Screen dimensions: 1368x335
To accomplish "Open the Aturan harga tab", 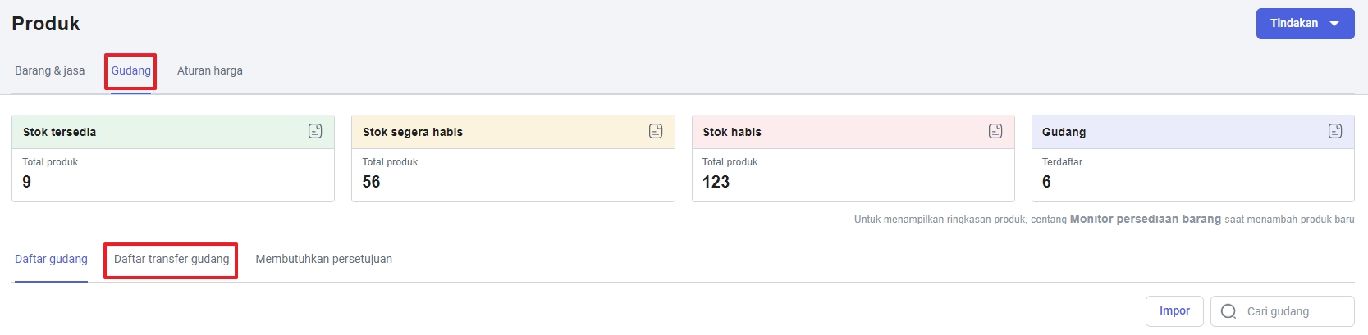I will (210, 70).
